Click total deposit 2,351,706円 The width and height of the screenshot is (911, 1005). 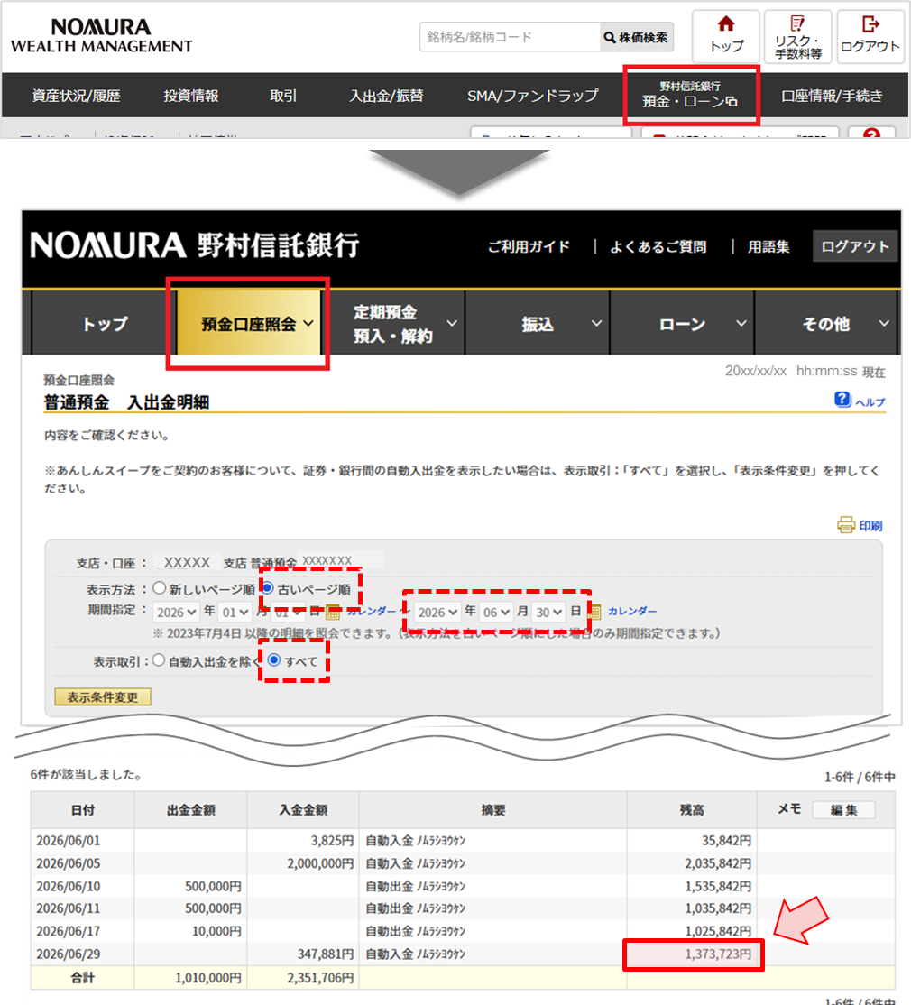coord(320,977)
